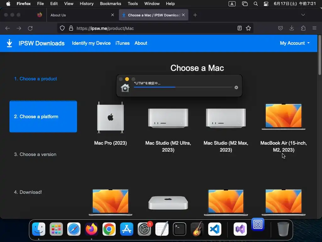This screenshot has height=242, width=322.
Task: Open TextEdit from the Dock
Action: click(162, 229)
